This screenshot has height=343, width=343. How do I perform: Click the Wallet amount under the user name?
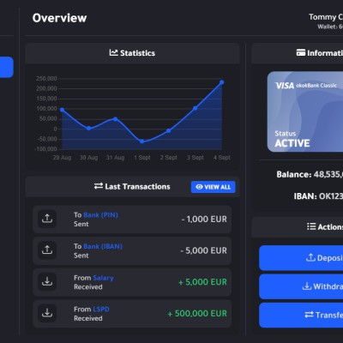(330, 27)
